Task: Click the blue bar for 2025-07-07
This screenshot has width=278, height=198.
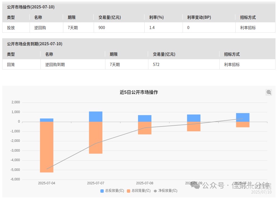Action: click(96, 117)
